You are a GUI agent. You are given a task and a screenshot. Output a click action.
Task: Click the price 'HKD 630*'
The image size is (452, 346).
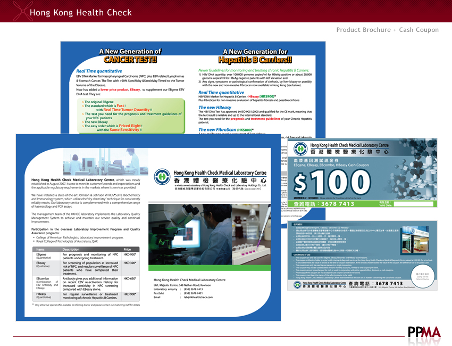(x=130, y=278)
